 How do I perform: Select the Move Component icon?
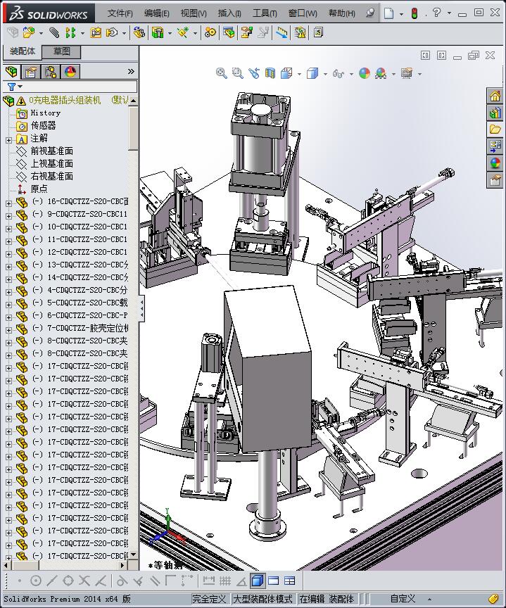pos(112,32)
